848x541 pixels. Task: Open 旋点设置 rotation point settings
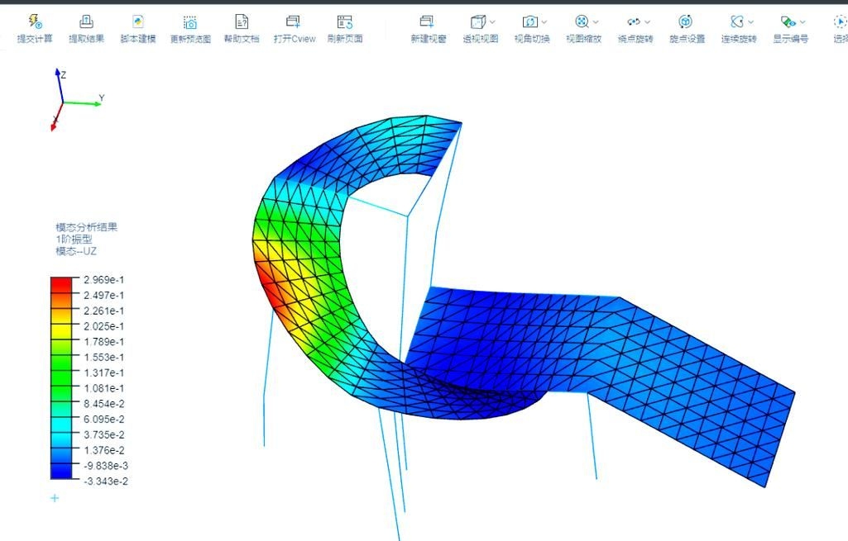(x=686, y=22)
